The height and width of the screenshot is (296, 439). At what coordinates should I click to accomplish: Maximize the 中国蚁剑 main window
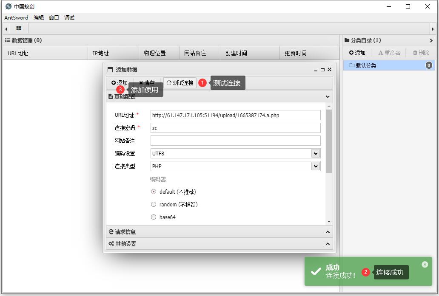click(408, 6)
